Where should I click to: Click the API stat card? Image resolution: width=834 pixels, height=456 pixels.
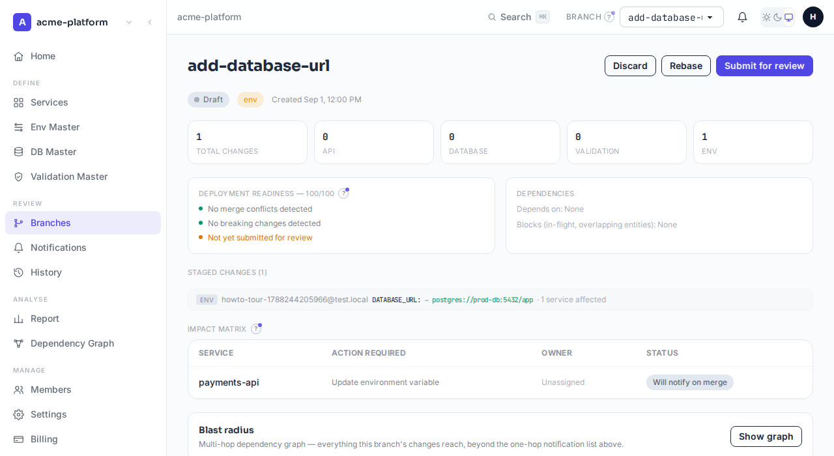click(374, 142)
